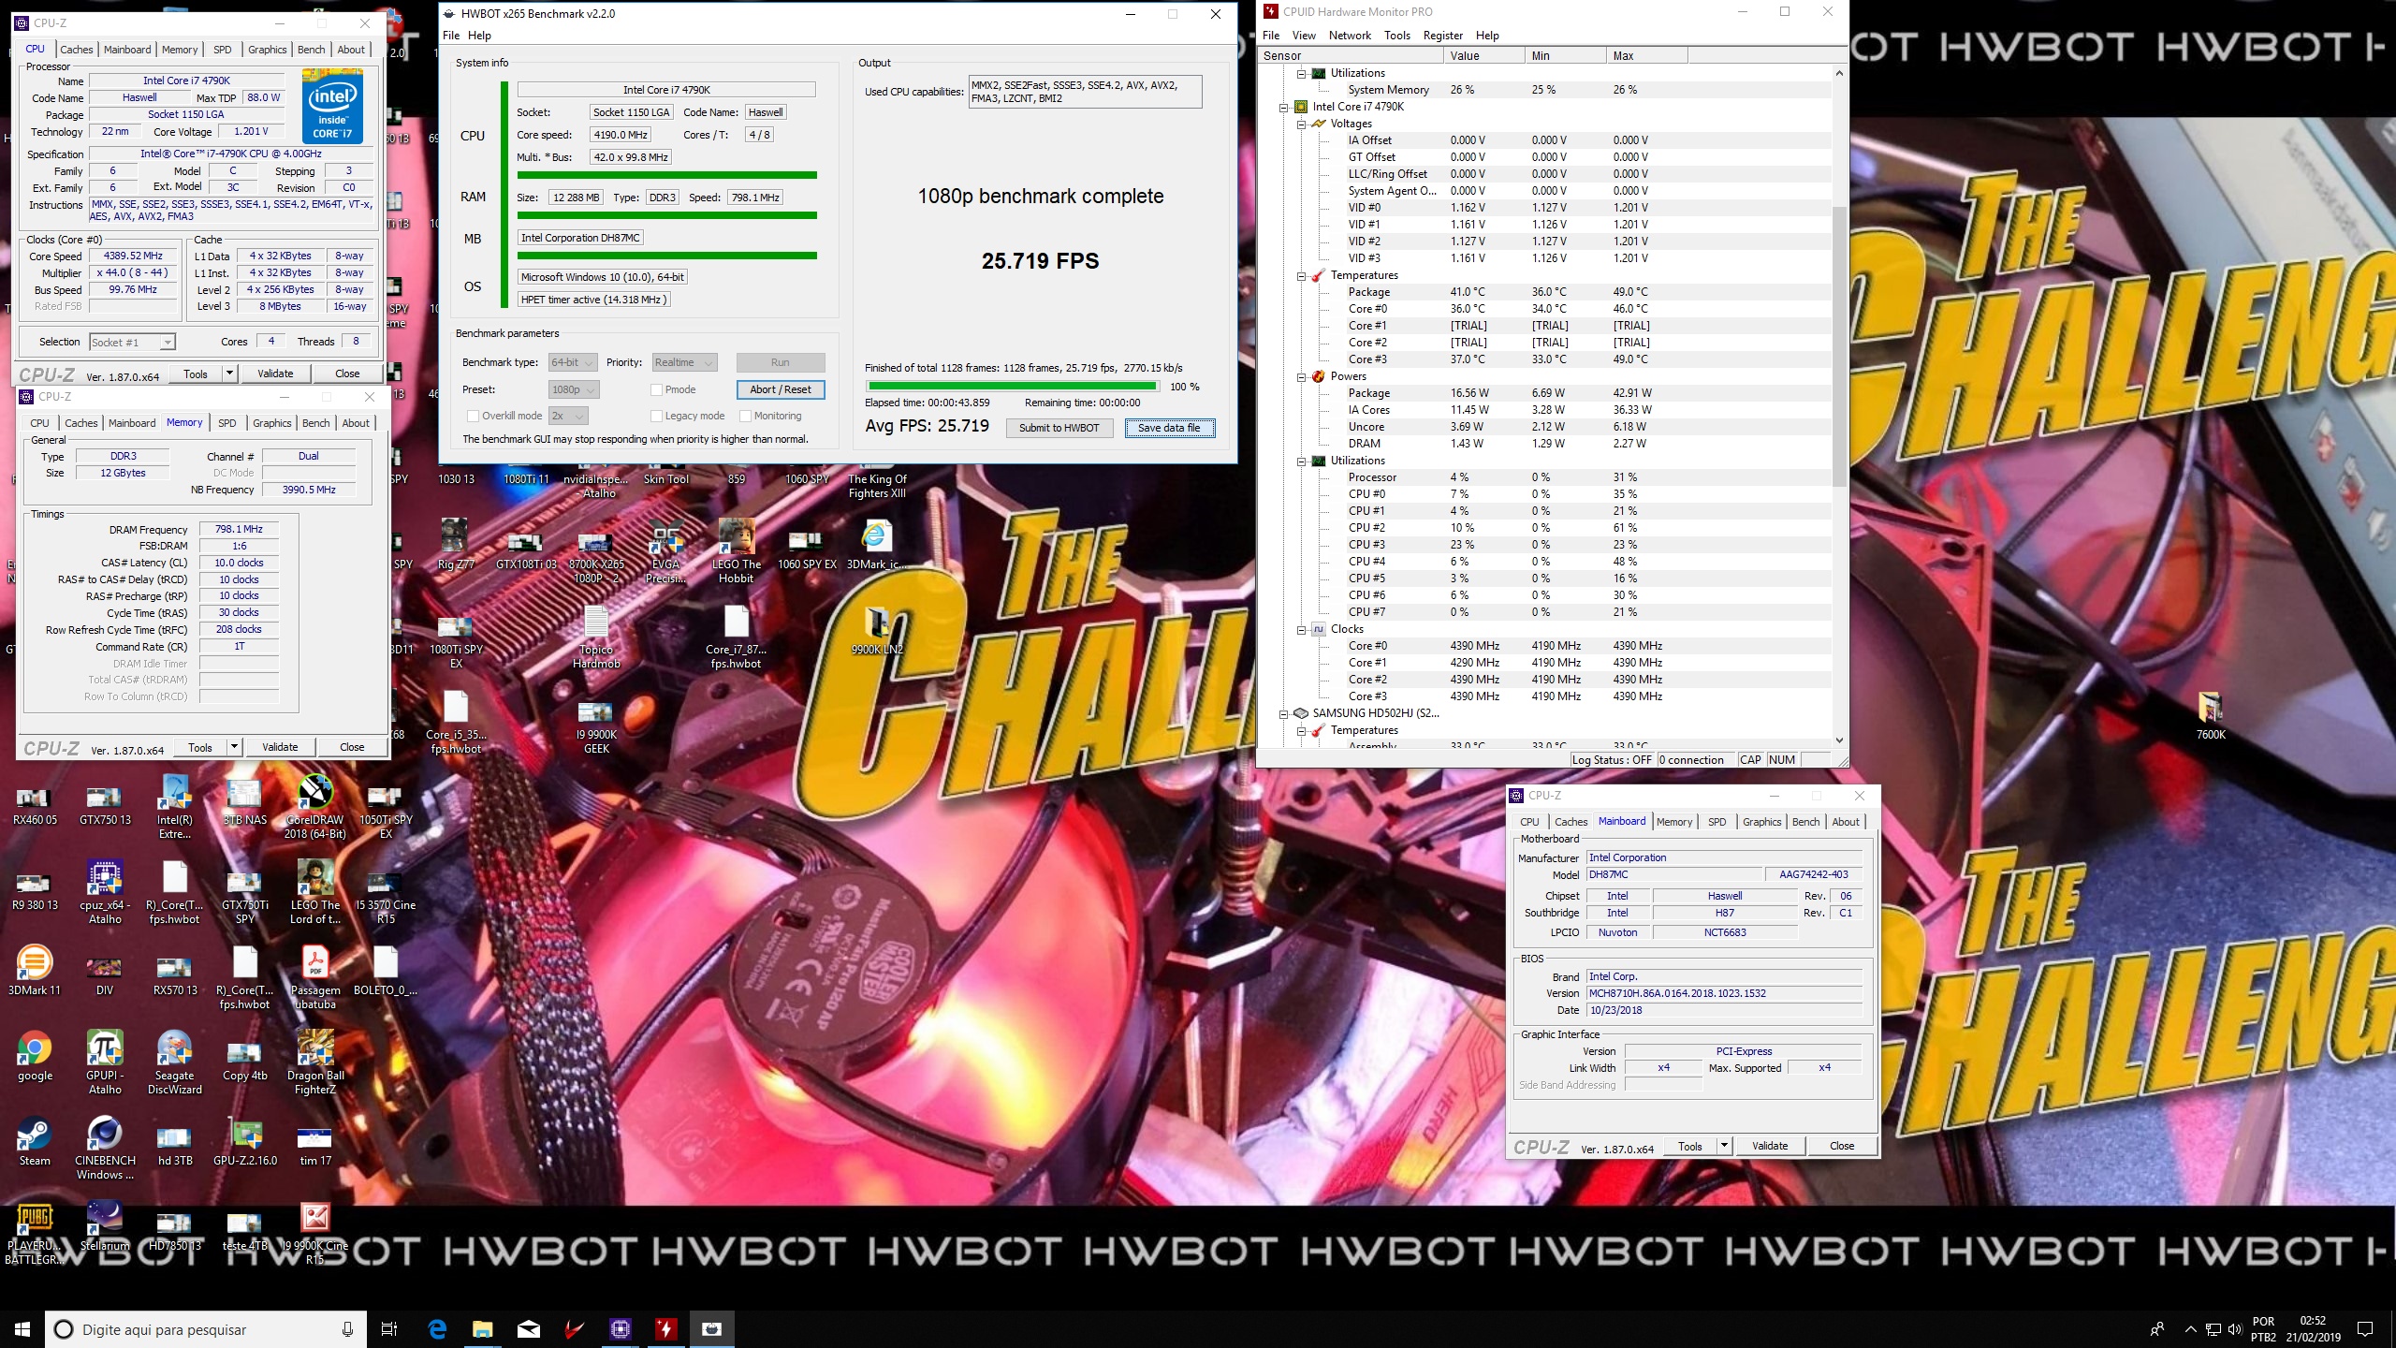Open the Priority Realtime dropdown
2396x1348 pixels.
tap(684, 362)
